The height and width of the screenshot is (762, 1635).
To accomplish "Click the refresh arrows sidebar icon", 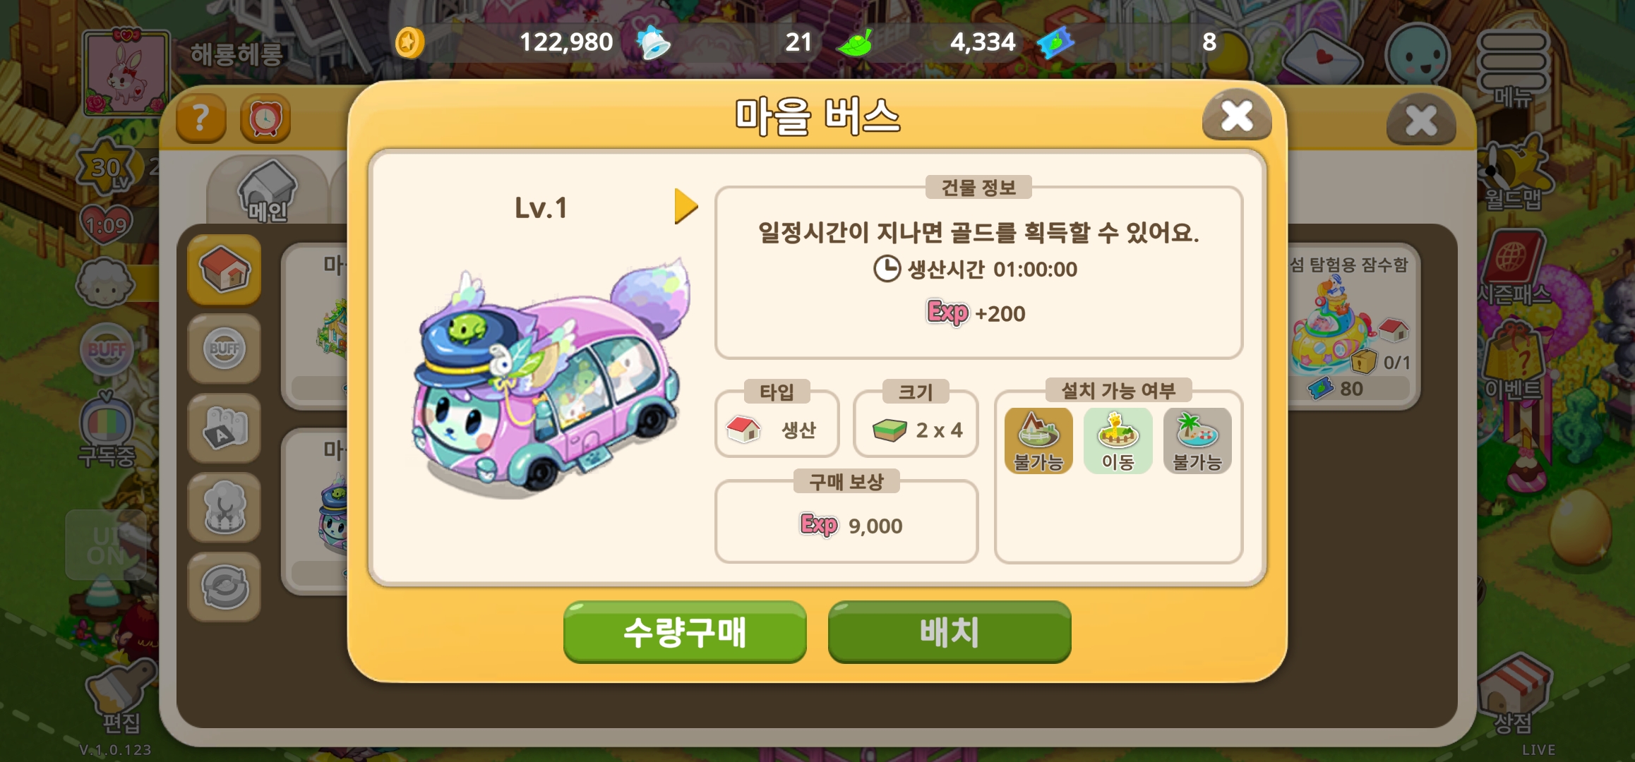I will pos(224,587).
